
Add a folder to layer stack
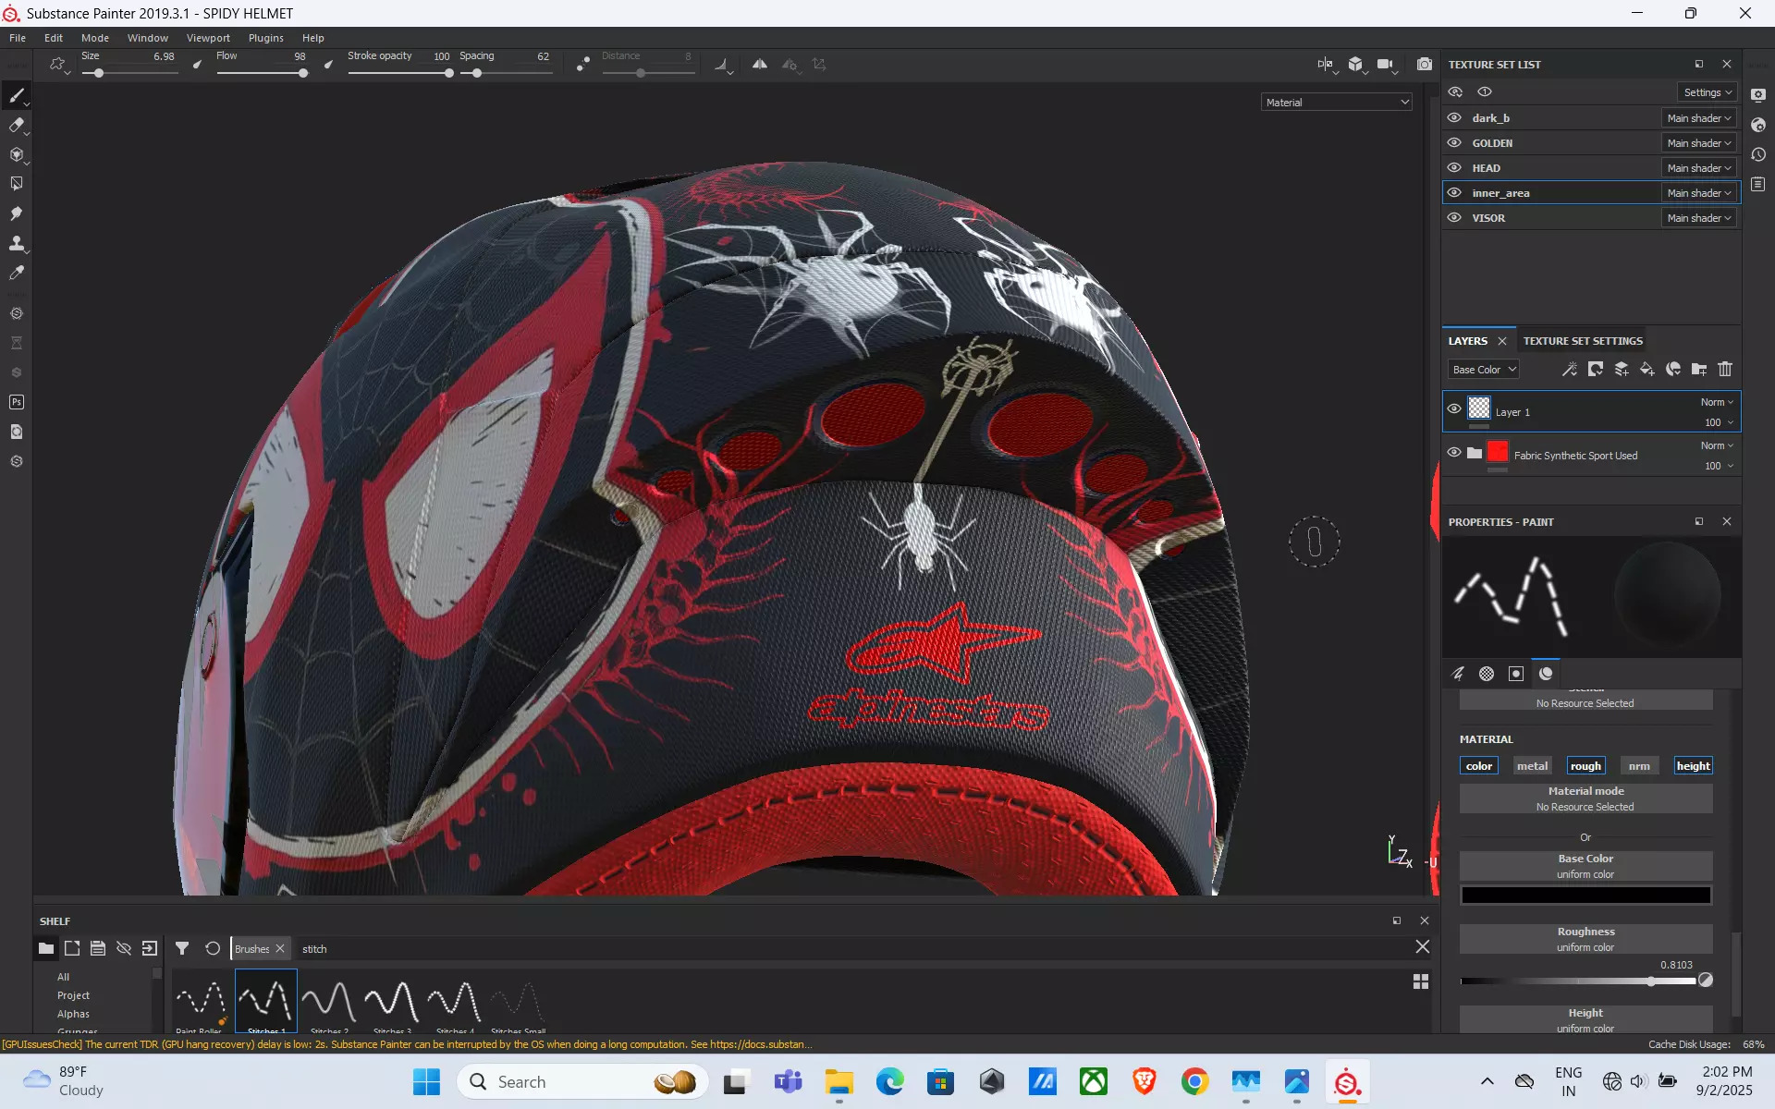[x=1699, y=370]
